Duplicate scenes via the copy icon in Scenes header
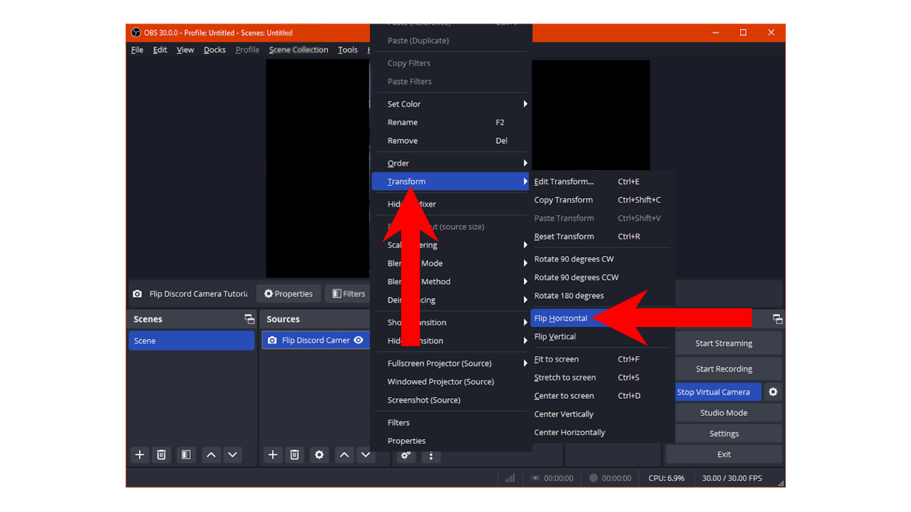 pos(249,319)
